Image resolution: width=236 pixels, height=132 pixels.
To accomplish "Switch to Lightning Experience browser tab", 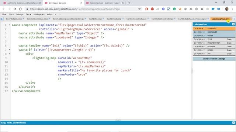I will 22,3.
